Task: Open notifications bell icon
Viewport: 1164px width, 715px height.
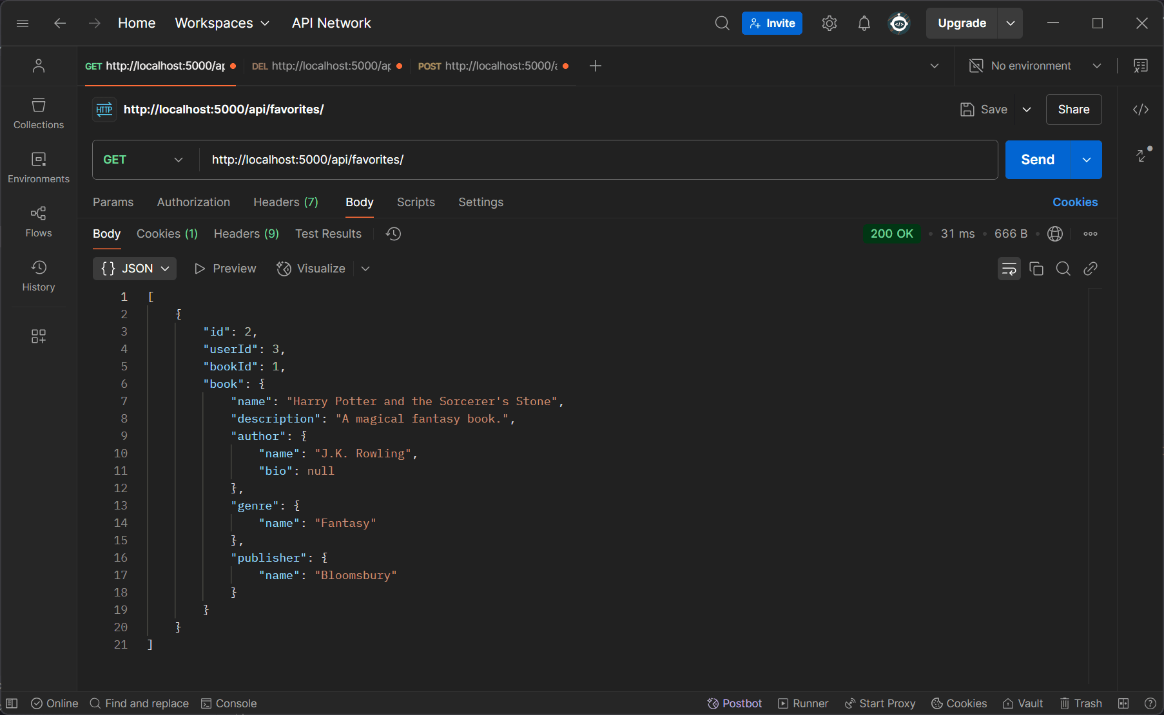Action: (x=864, y=23)
